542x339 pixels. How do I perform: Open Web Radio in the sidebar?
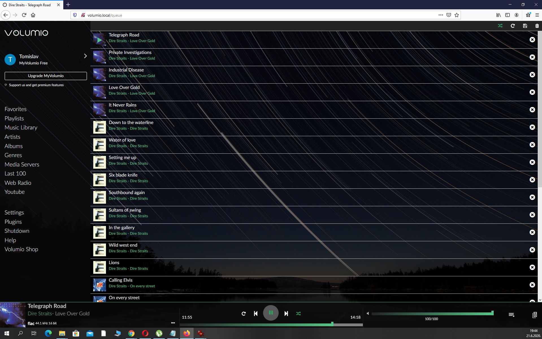coord(18,183)
